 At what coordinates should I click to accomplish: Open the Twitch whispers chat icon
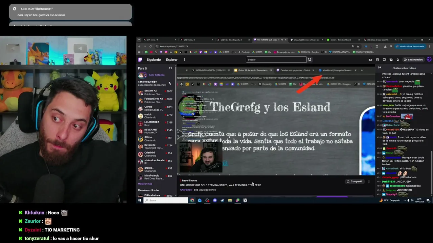[384, 60]
